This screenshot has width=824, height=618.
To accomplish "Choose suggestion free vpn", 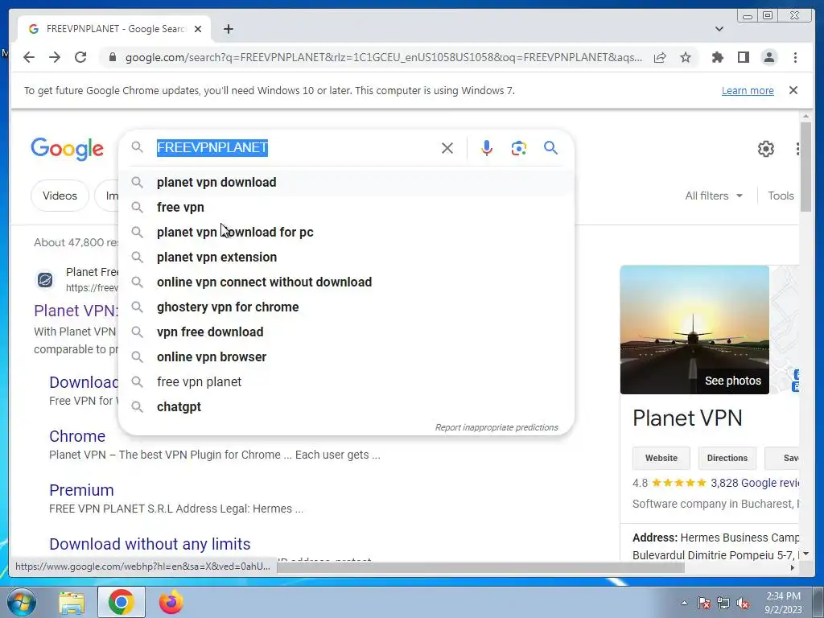I will pyautogui.click(x=346, y=207).
